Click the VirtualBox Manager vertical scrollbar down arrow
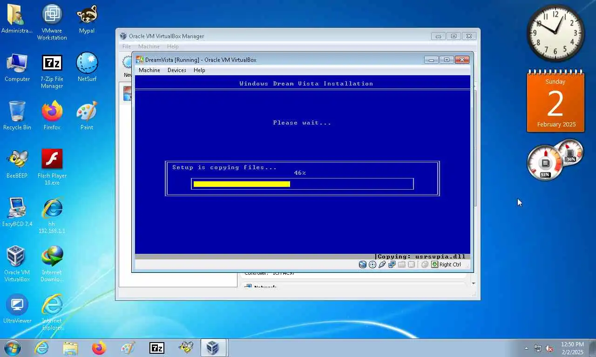 tap(474, 283)
